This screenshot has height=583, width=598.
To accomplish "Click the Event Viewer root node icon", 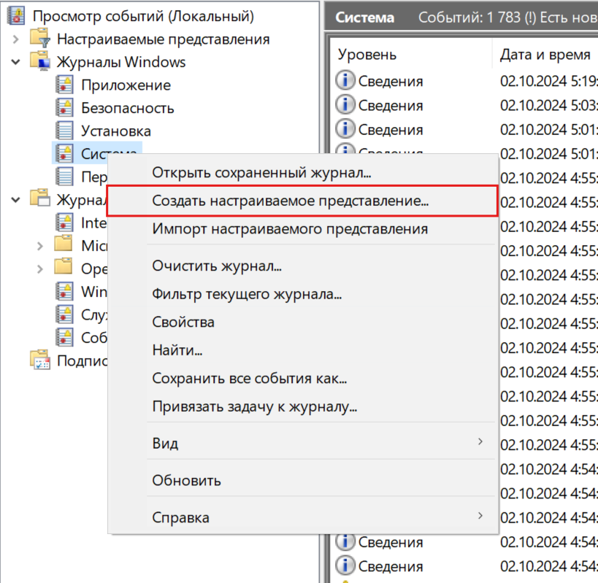I will tap(15, 16).
